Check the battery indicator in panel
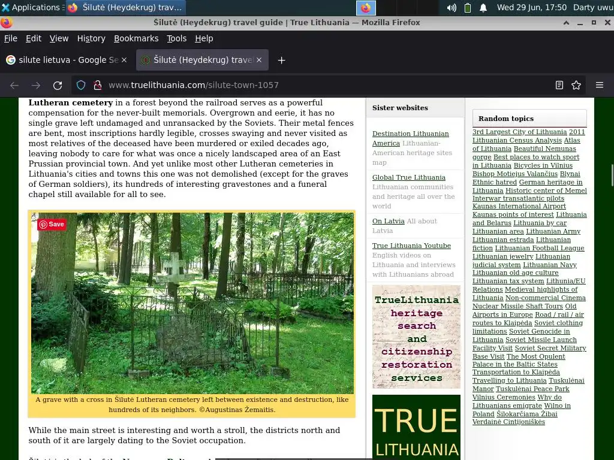This screenshot has width=614, height=460. [x=468, y=8]
